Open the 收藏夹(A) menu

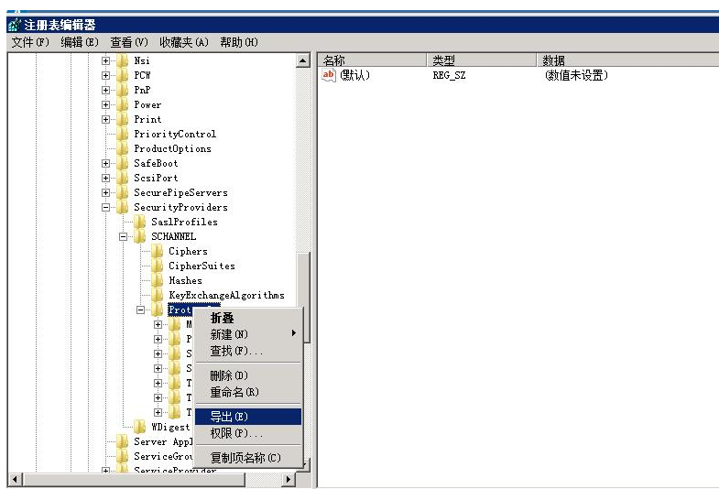click(x=184, y=42)
